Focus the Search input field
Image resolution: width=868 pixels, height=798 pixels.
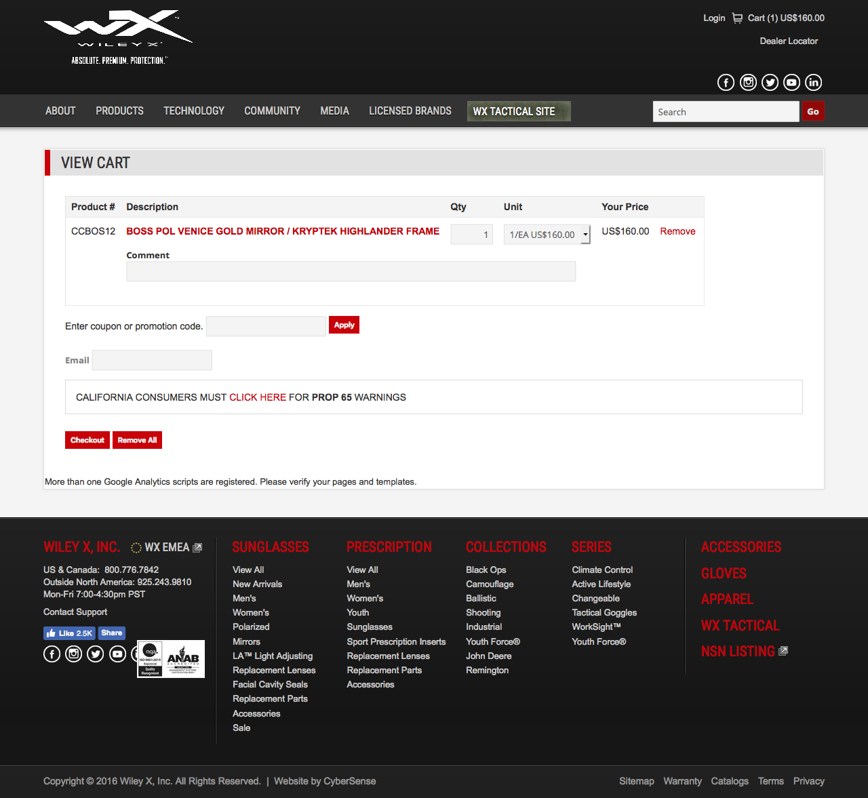726,112
